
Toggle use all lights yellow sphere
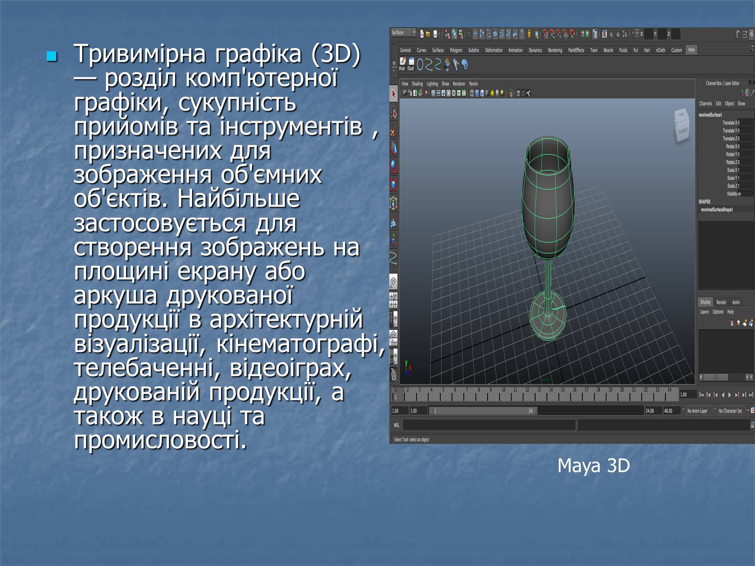492,93
